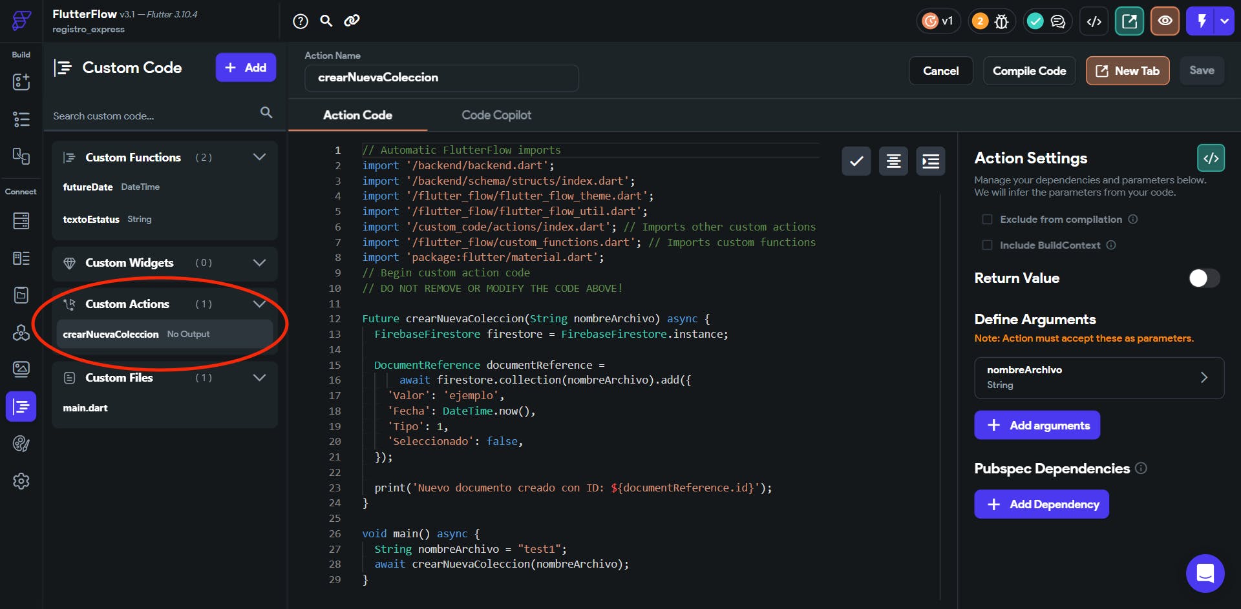Image resolution: width=1241 pixels, height=609 pixels.
Task: Open the debug bug icon
Action: pyautogui.click(x=1001, y=21)
